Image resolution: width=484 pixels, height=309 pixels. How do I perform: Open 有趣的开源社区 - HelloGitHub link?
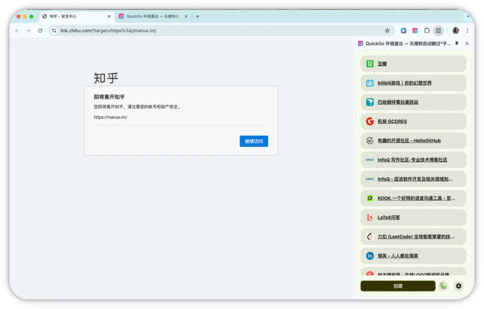coord(409,141)
